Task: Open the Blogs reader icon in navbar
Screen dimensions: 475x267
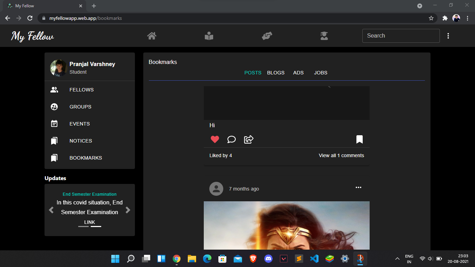Action: [209, 36]
